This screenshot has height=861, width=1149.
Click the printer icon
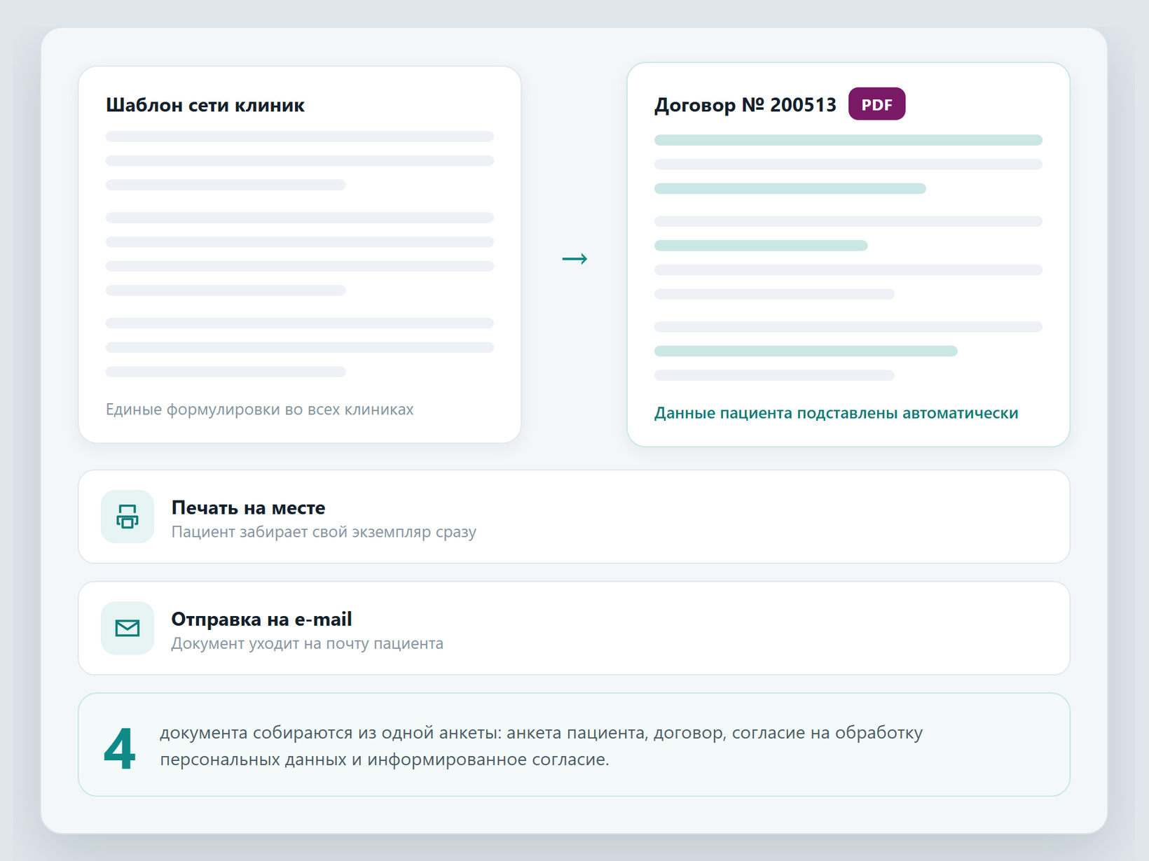click(128, 517)
